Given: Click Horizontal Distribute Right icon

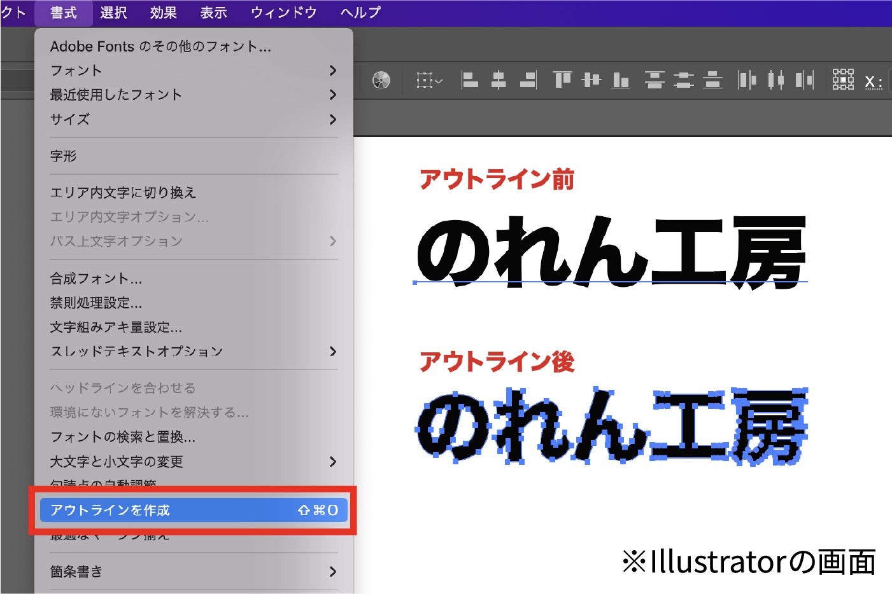Looking at the screenshot, I should coord(805,80).
